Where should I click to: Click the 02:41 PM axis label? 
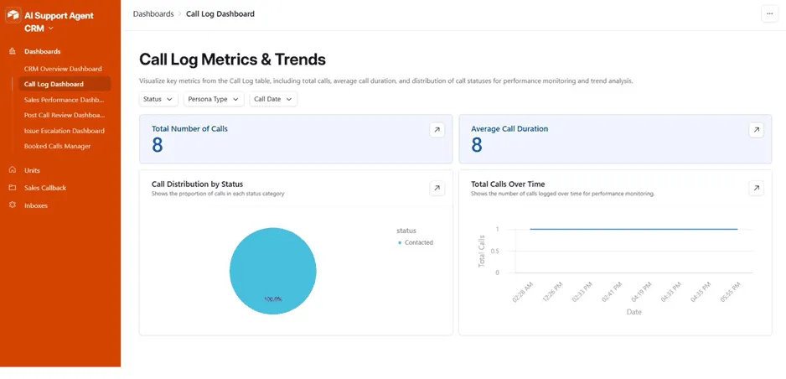(612, 291)
